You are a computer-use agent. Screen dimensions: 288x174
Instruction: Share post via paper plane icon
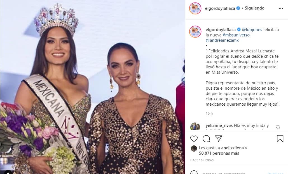pyautogui.click(x=219, y=138)
